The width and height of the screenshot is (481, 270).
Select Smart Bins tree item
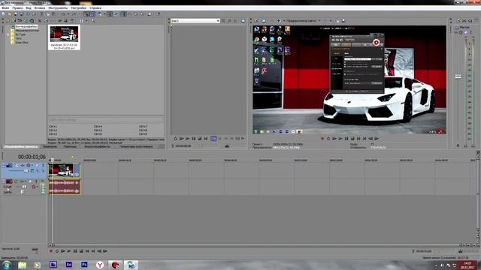tap(22, 42)
